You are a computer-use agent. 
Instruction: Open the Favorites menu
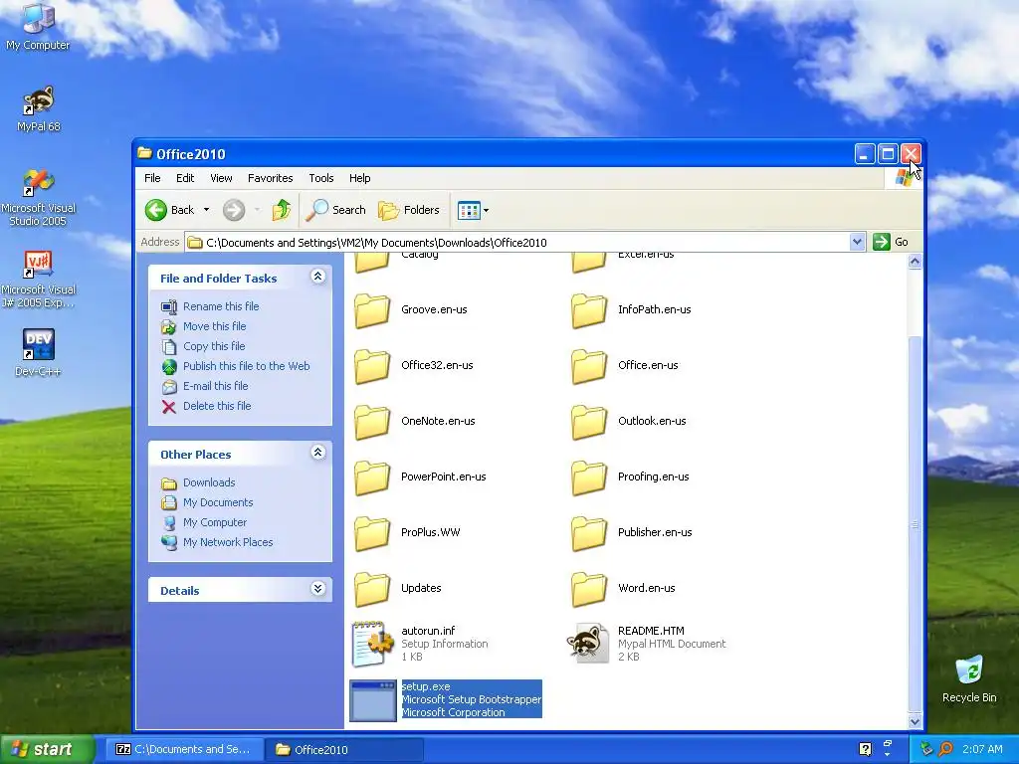271,178
